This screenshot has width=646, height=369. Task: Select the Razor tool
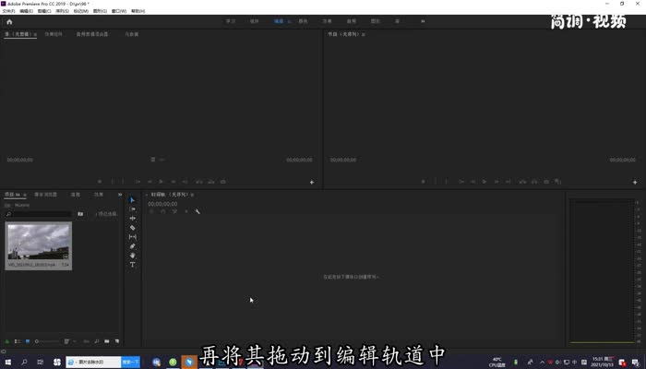132,228
